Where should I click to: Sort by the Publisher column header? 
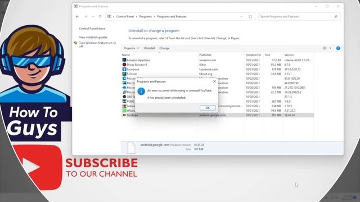click(x=205, y=55)
